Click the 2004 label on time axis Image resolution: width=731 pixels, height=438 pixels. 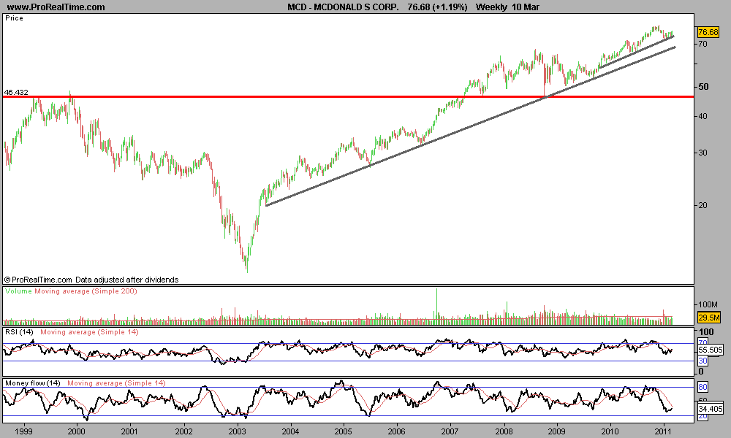click(291, 431)
